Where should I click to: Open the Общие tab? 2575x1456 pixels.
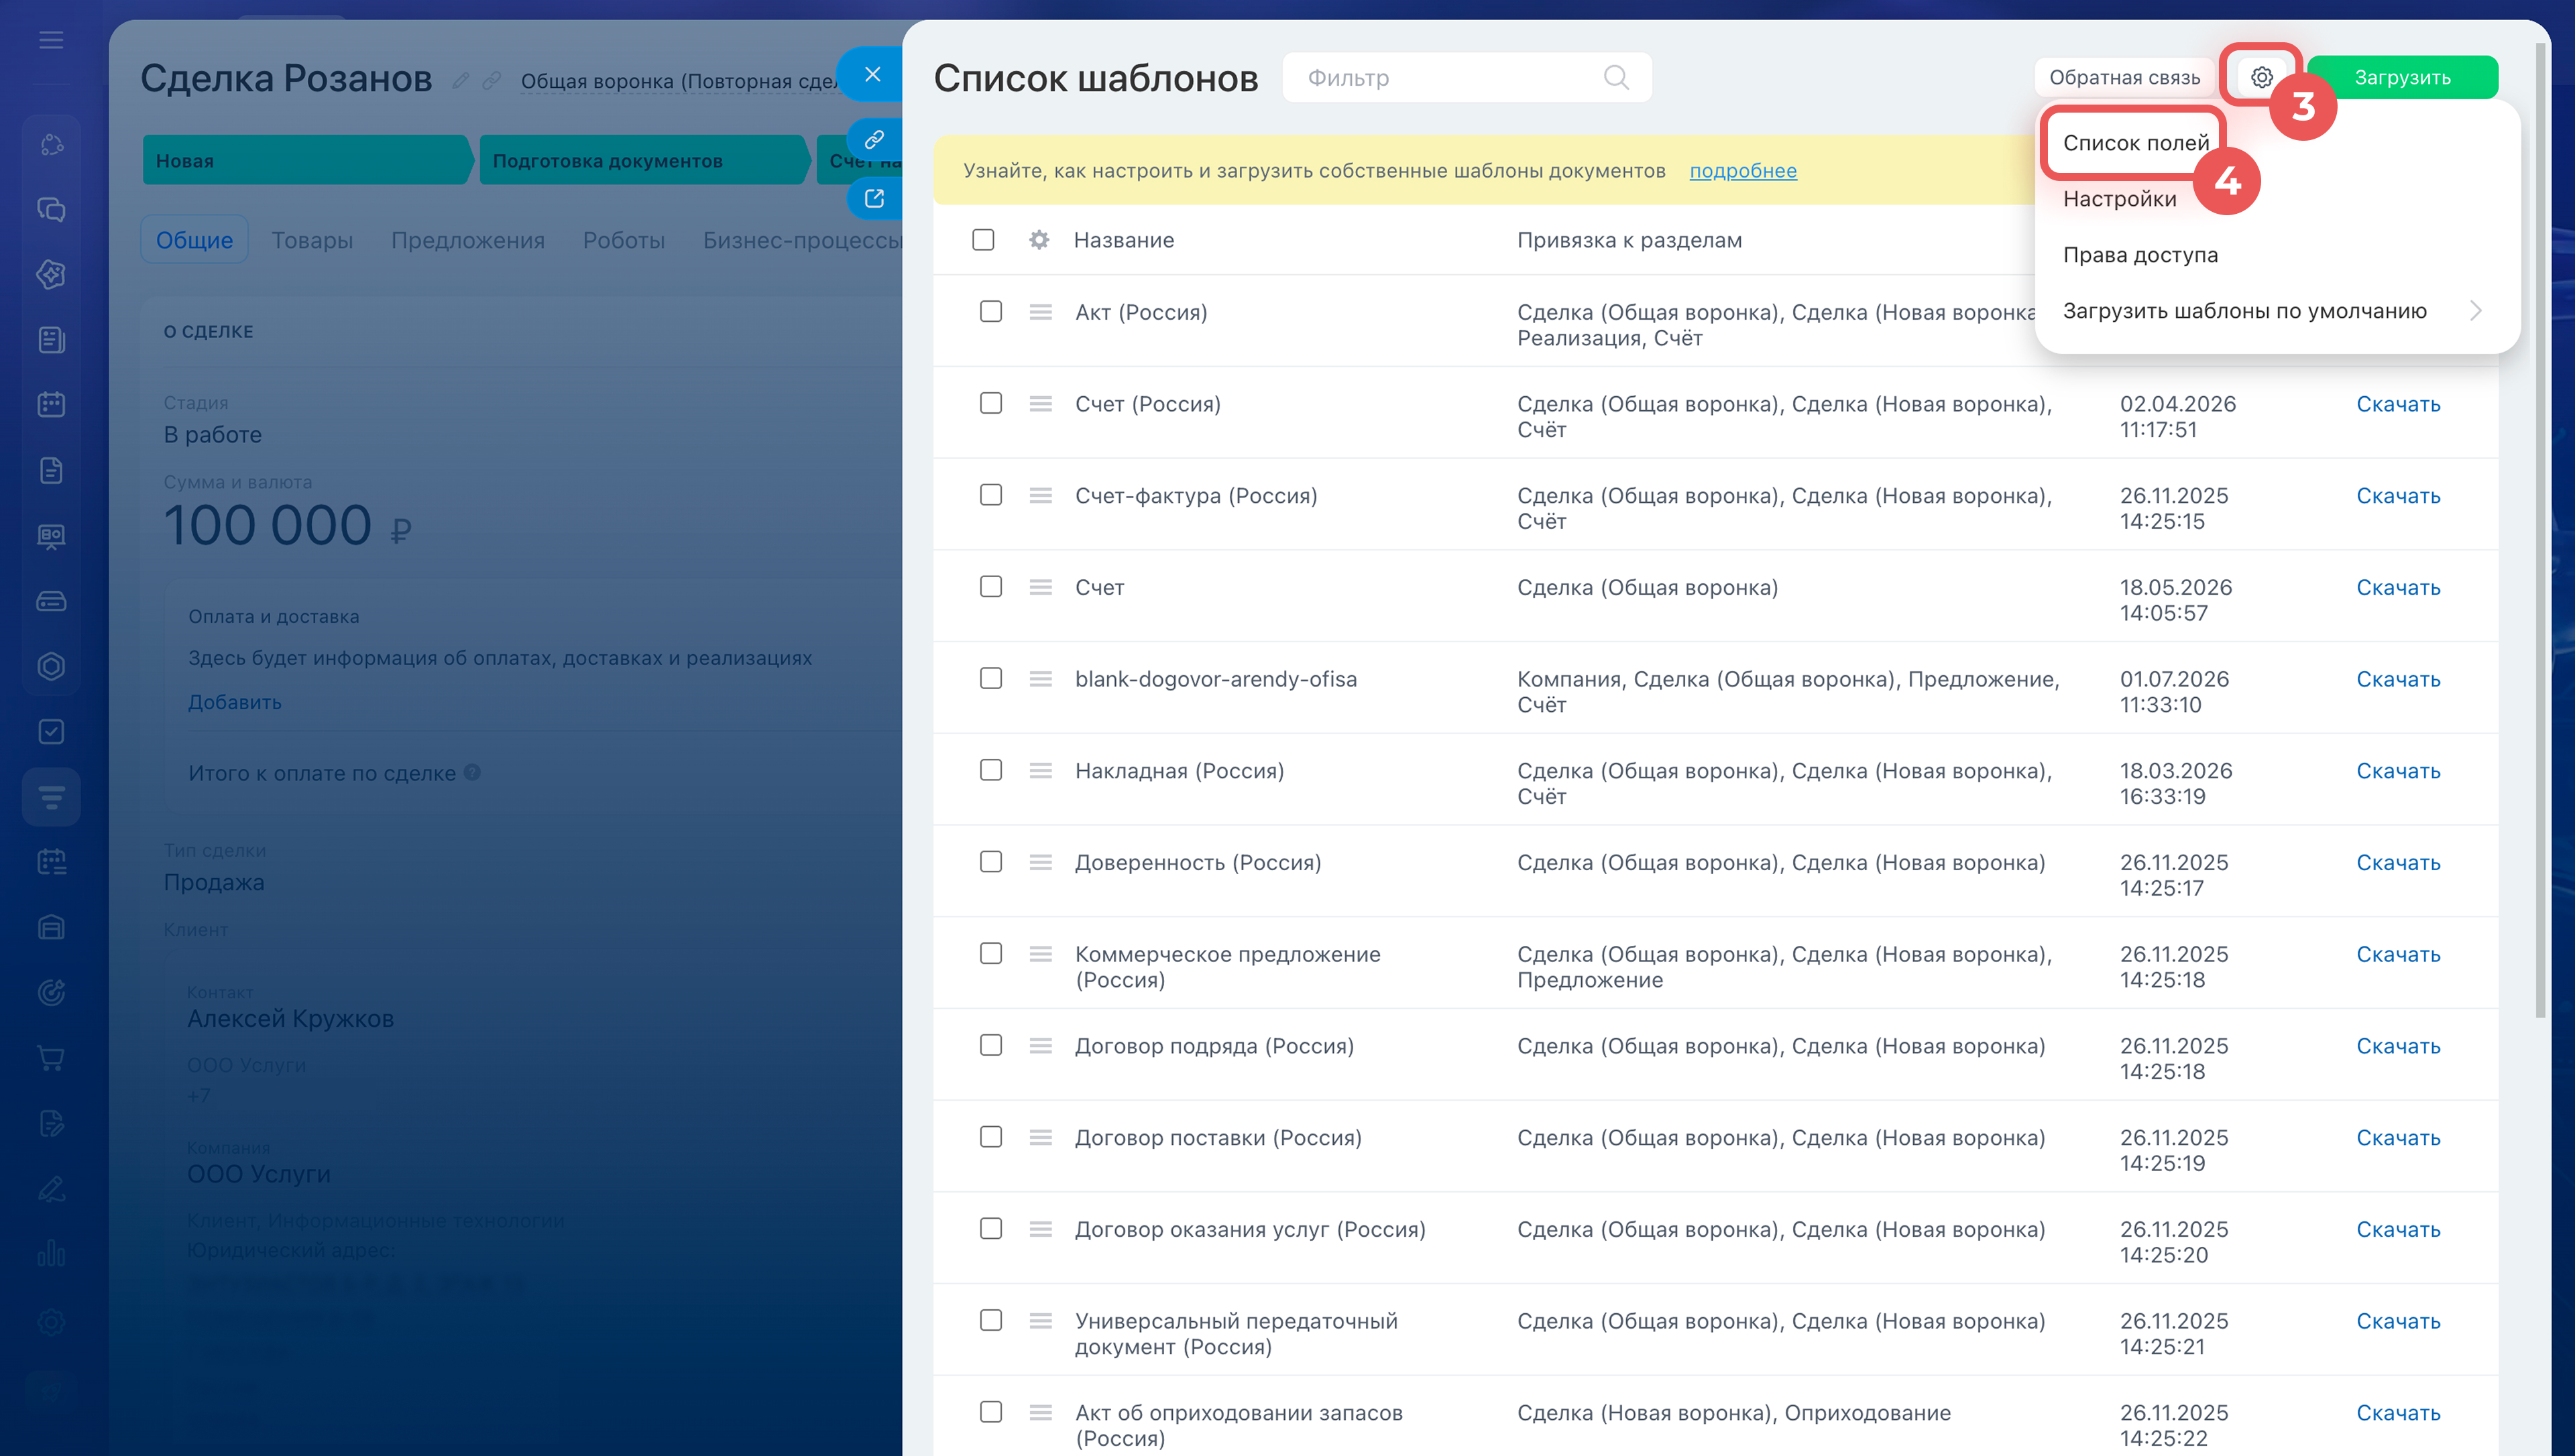point(194,240)
